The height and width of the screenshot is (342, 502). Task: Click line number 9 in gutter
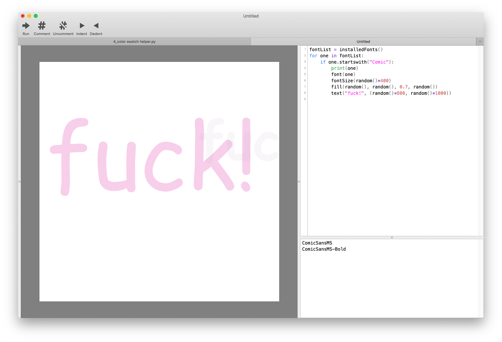305,99
